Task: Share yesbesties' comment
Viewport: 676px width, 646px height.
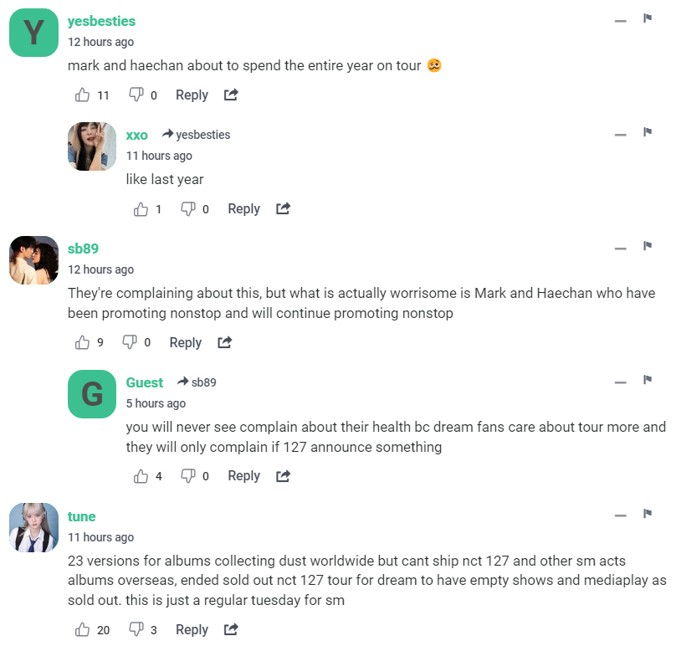Action: pyautogui.click(x=231, y=95)
